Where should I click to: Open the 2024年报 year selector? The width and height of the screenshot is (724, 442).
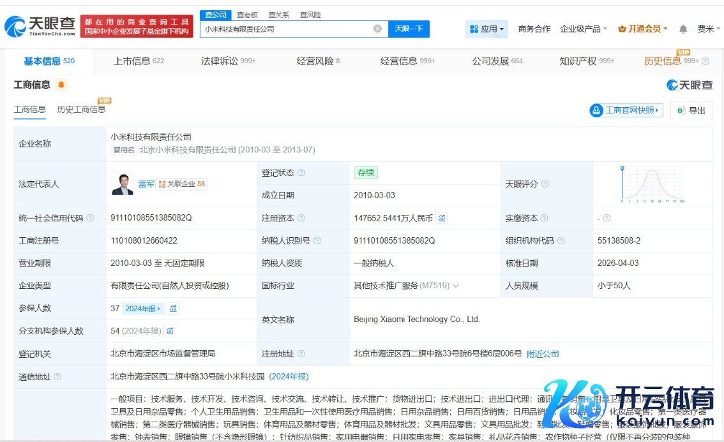143,309
